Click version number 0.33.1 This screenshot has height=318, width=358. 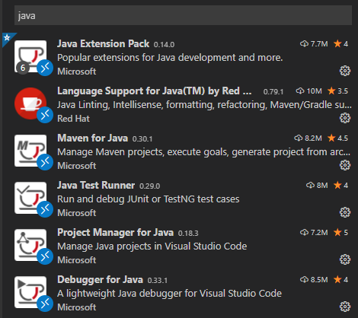(x=158, y=281)
